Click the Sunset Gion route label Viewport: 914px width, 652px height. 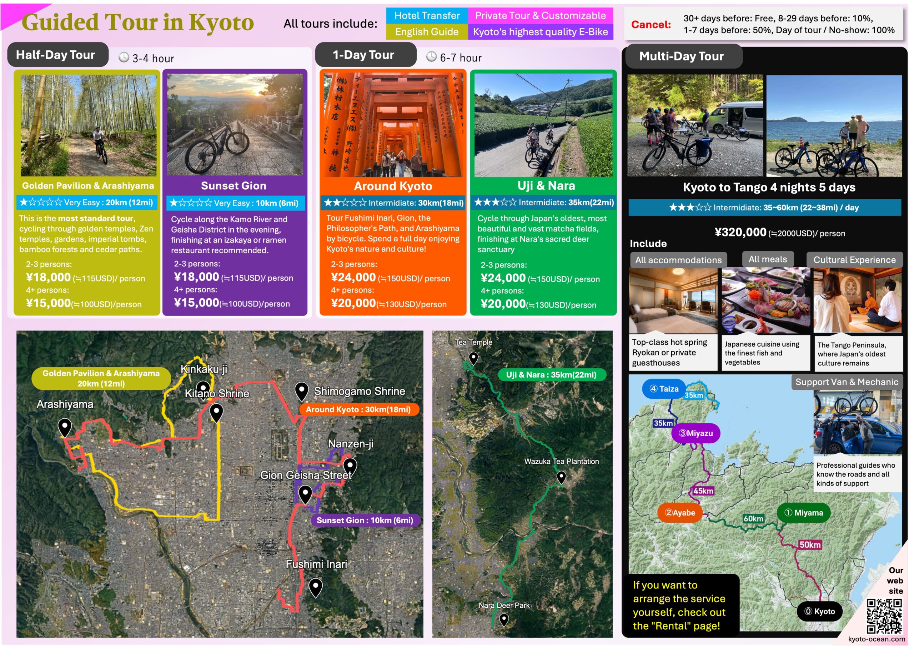pyautogui.click(x=365, y=520)
